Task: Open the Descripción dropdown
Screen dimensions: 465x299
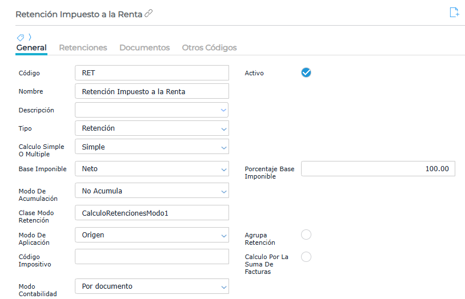Action: point(223,110)
